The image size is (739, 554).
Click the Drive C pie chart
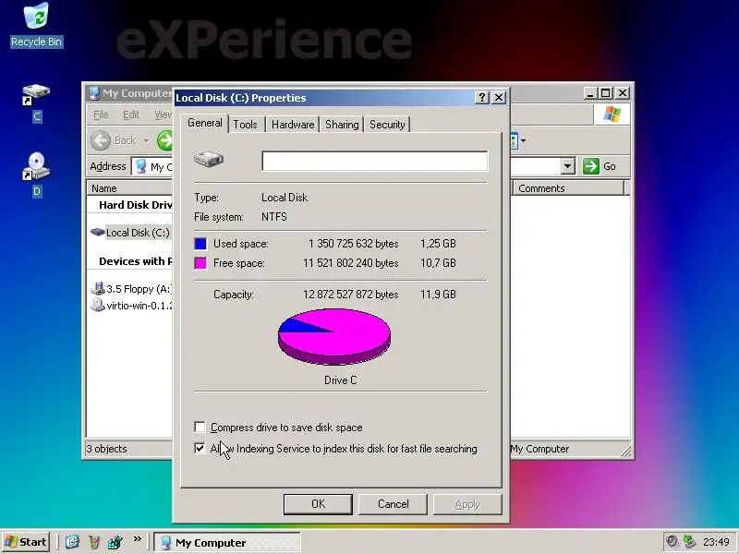(334, 336)
